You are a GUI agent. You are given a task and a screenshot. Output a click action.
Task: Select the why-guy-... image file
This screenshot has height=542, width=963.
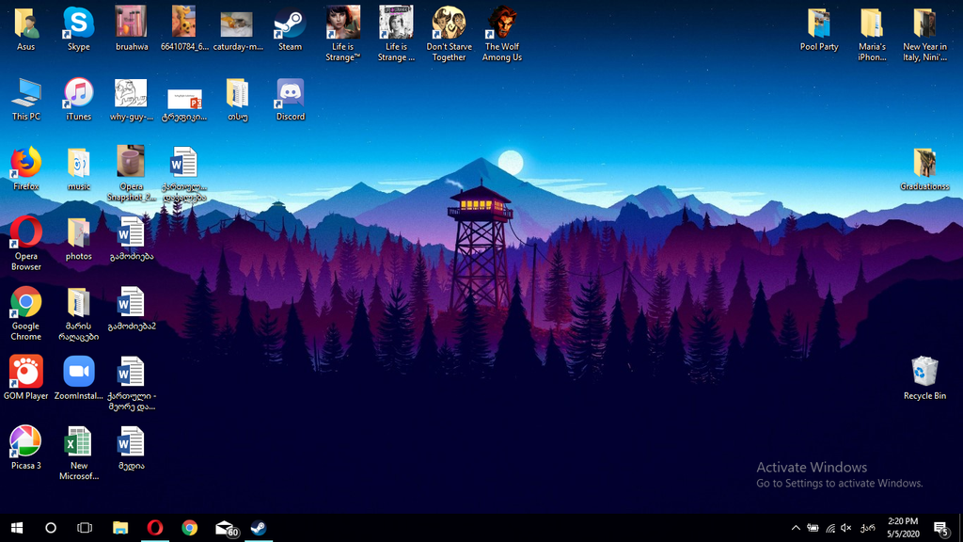point(132,99)
